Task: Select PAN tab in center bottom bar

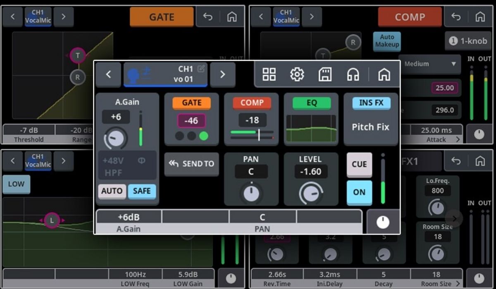Action: click(x=262, y=223)
